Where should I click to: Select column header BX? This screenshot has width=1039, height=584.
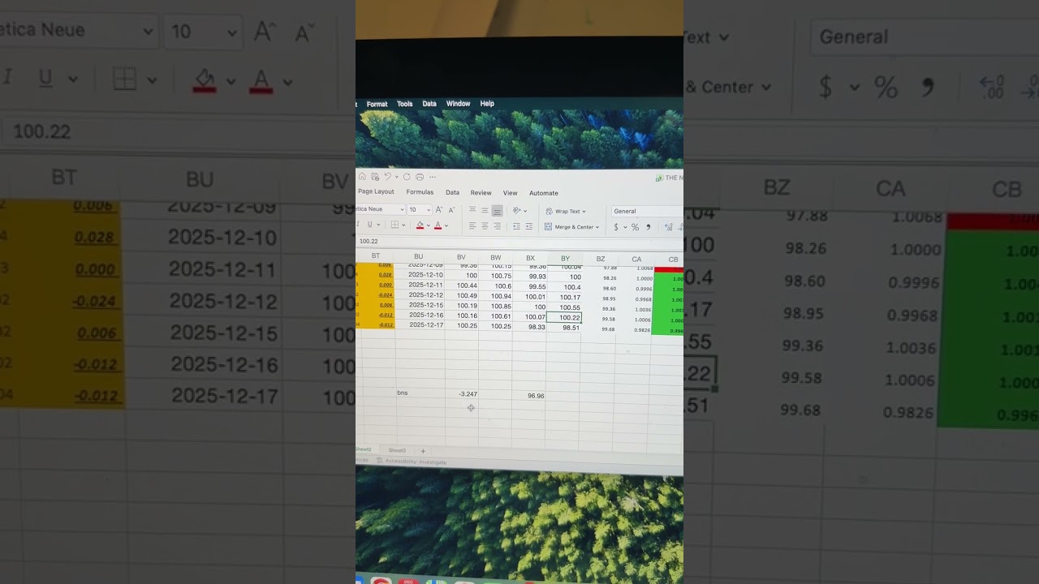pos(530,258)
